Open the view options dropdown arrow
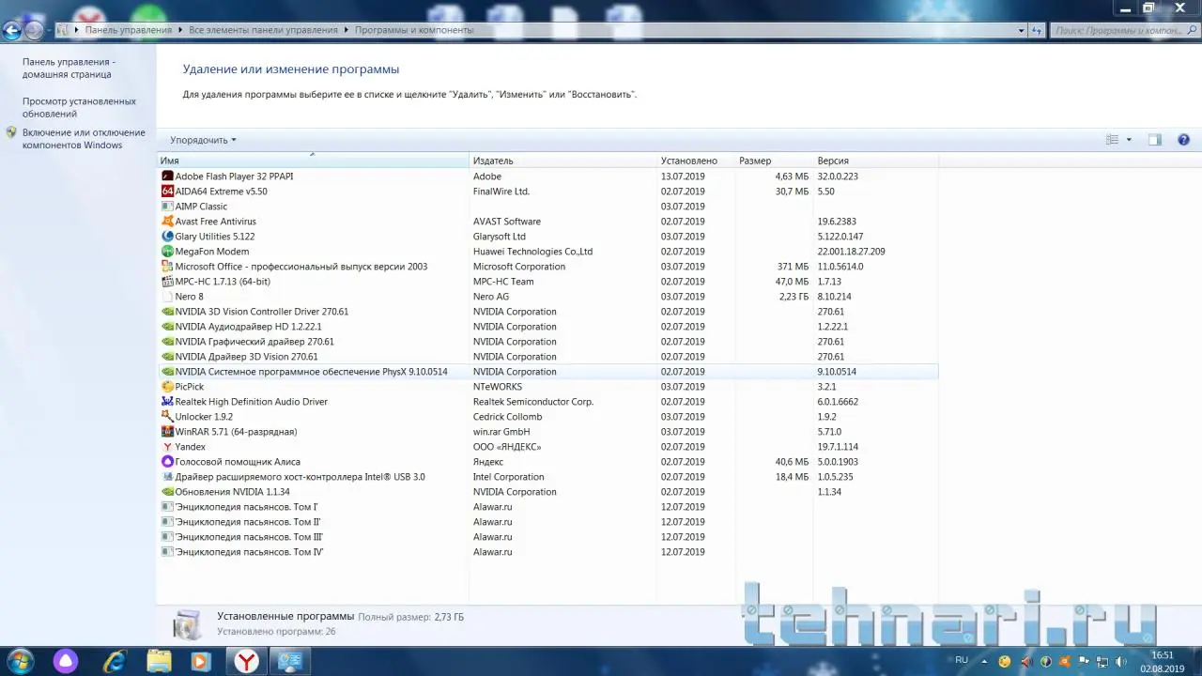Viewport: 1202px width, 676px height. [x=1129, y=140]
